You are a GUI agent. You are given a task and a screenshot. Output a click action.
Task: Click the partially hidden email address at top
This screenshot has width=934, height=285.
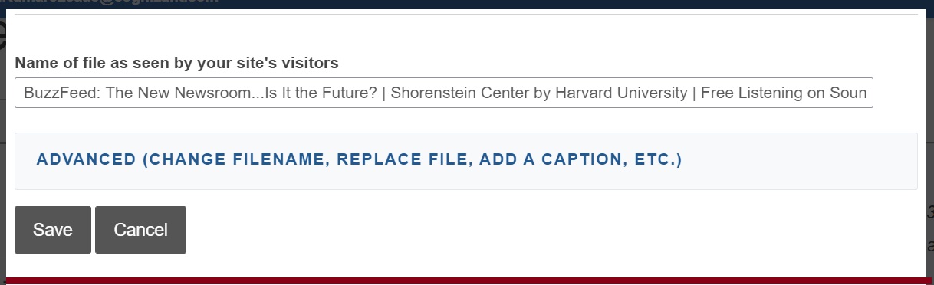coord(109,2)
